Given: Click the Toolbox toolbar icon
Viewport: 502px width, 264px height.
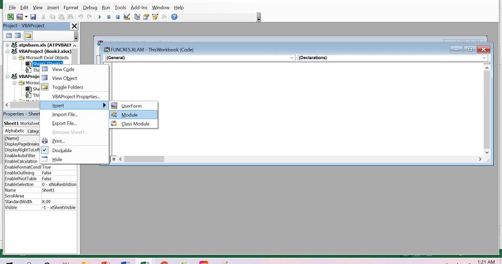Looking at the screenshot, I should click(x=164, y=17).
